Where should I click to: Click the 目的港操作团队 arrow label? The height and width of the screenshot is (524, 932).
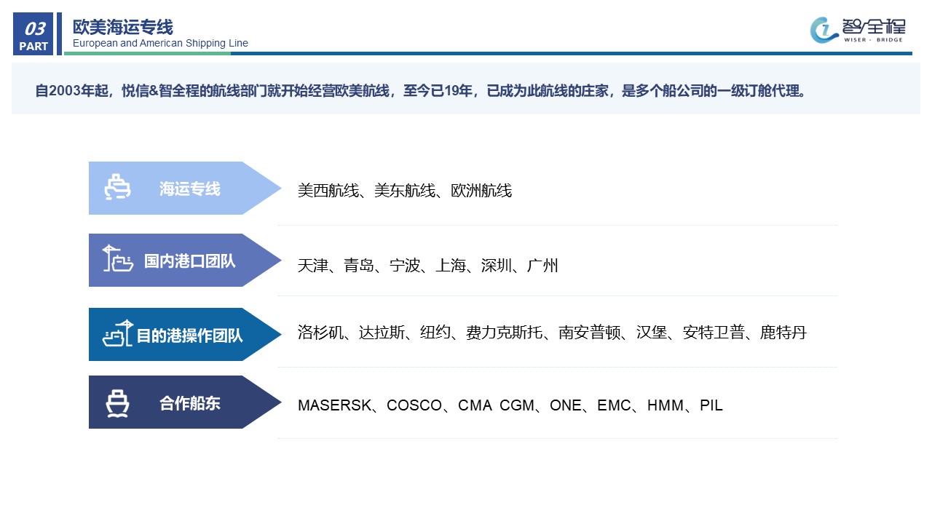[x=185, y=334]
